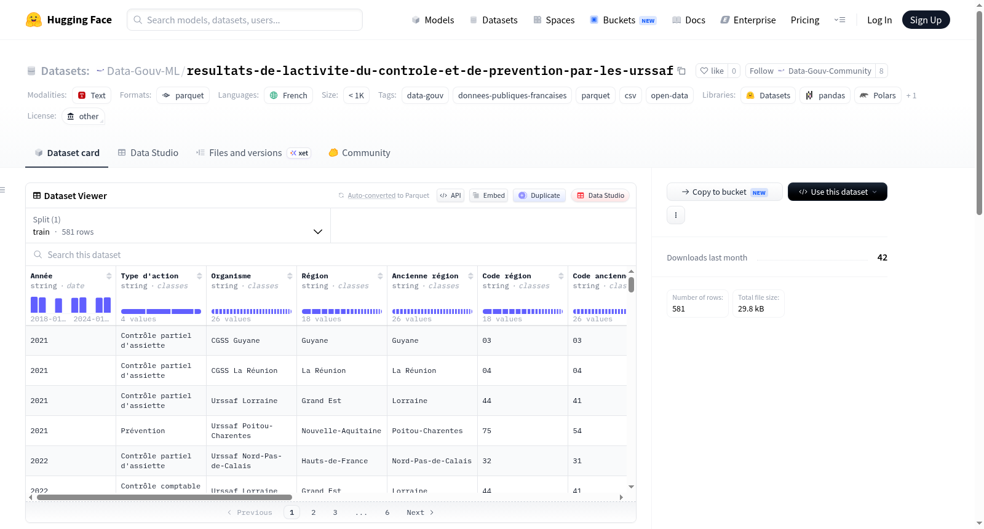Click the donnees-publiques-francaises tag
The height and width of the screenshot is (529, 984).
coord(512,95)
